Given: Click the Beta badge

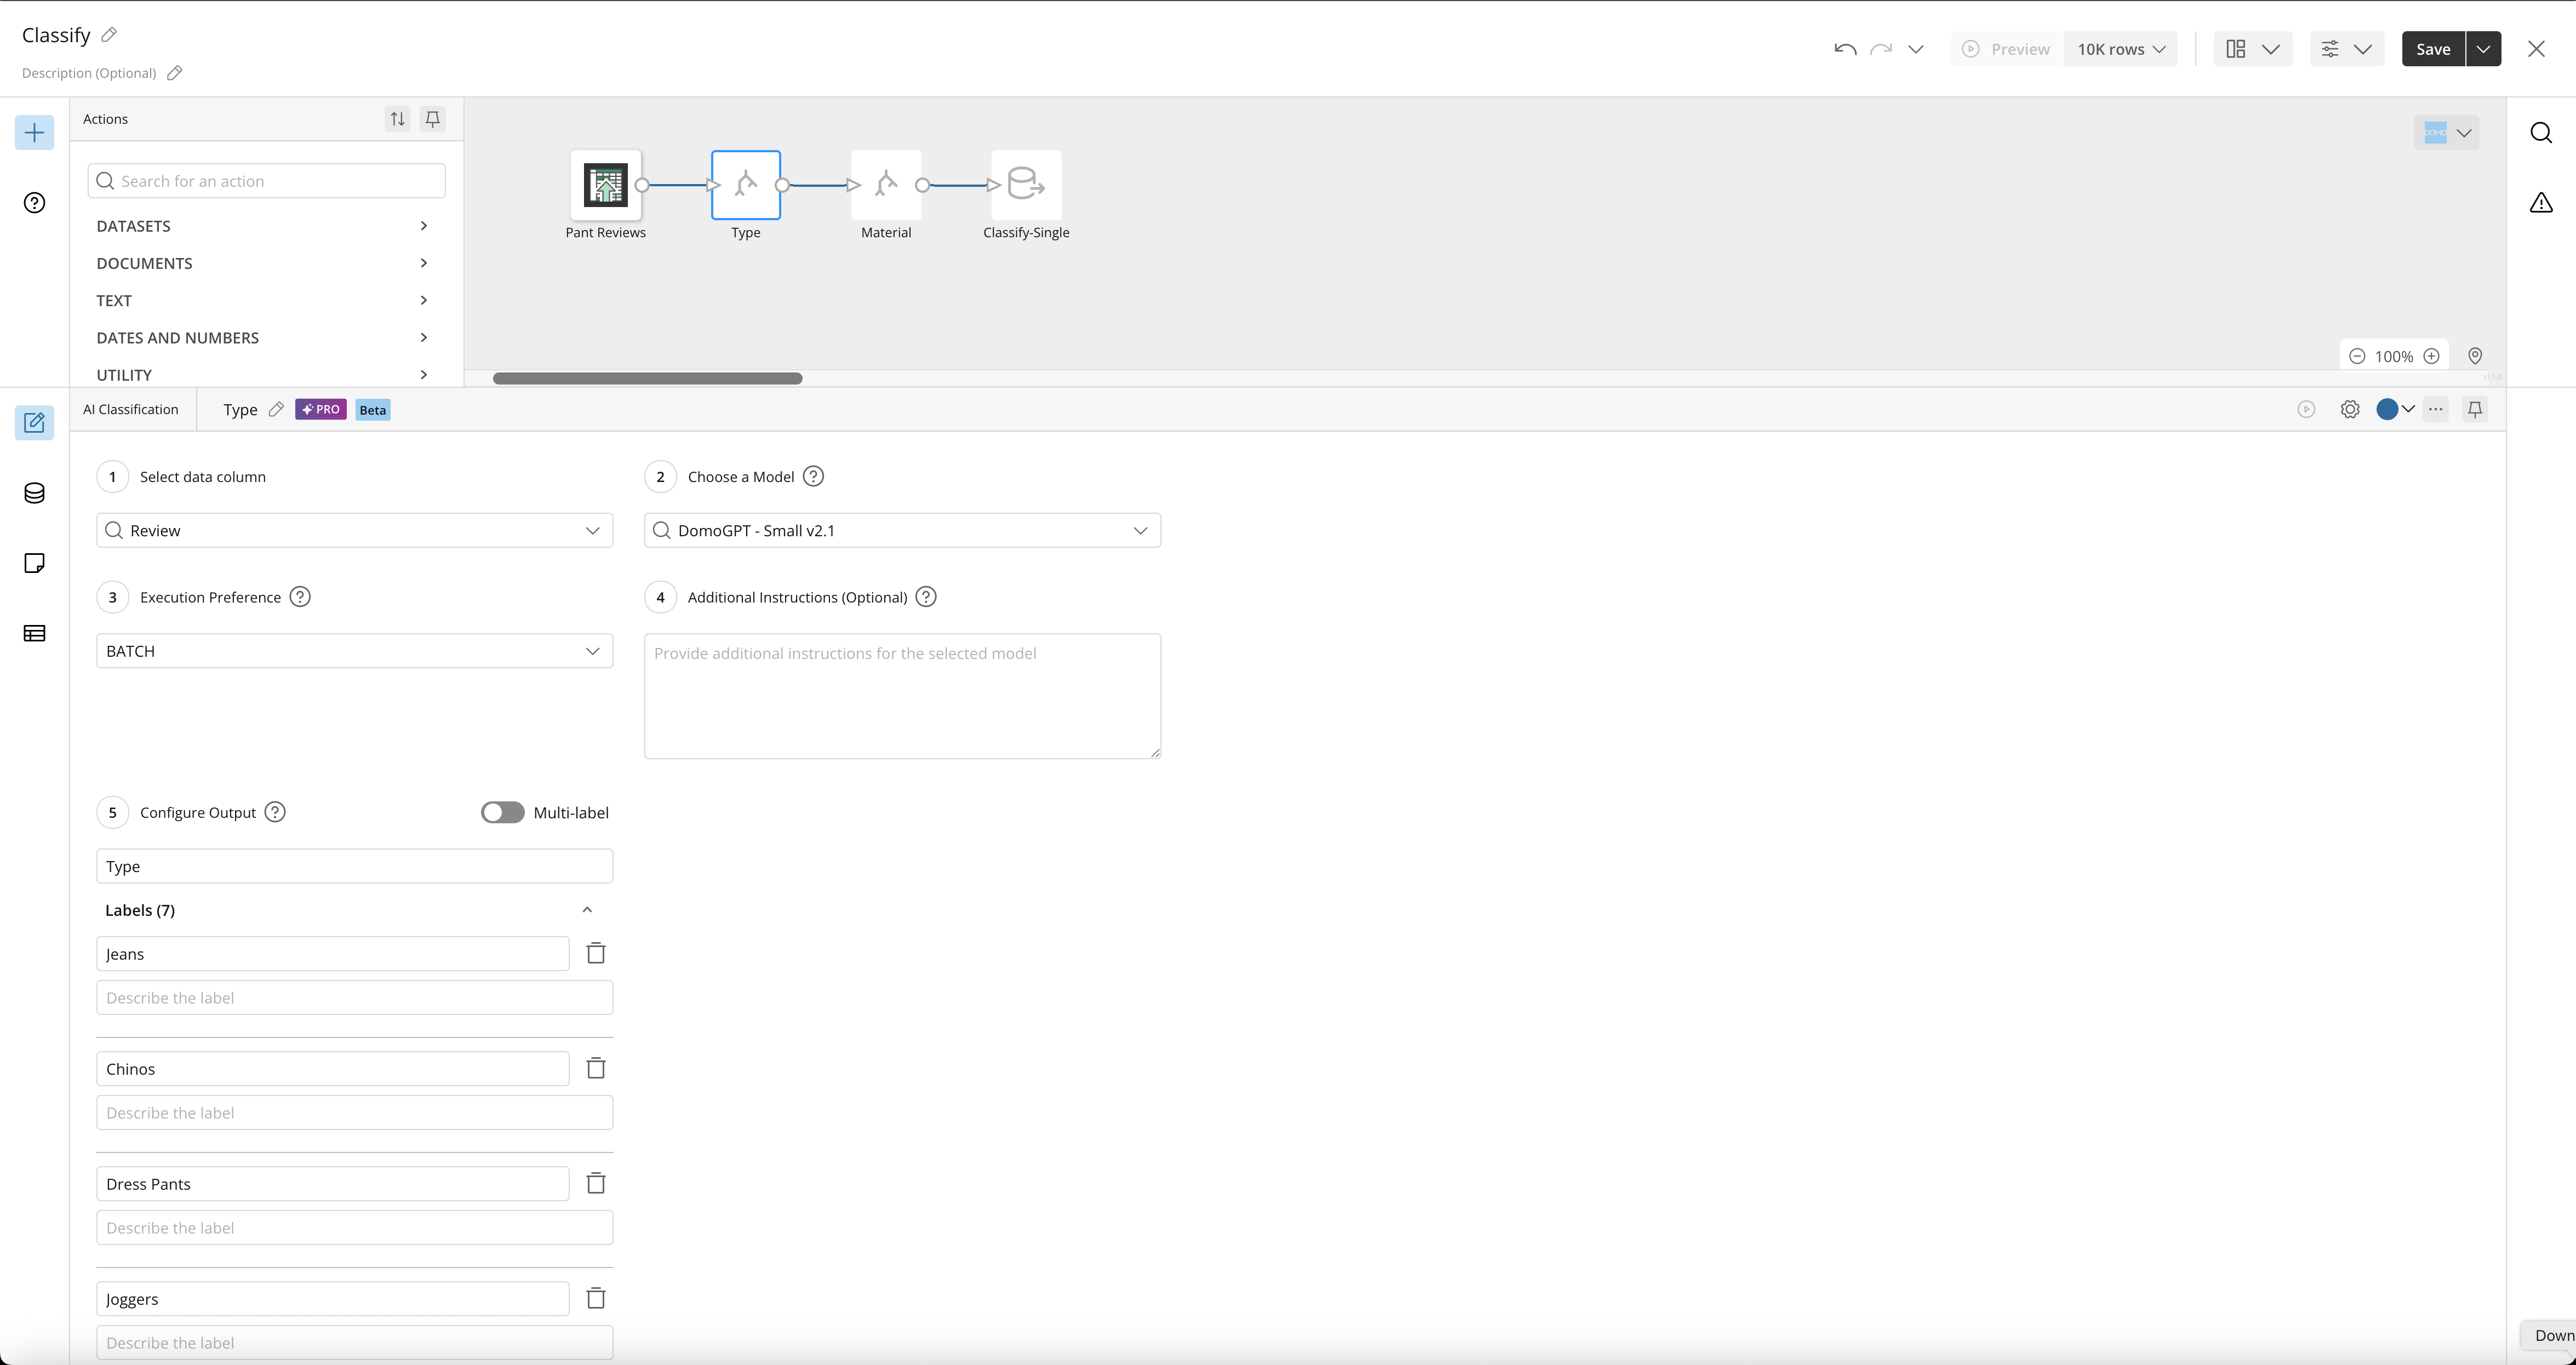Looking at the screenshot, I should coord(373,410).
